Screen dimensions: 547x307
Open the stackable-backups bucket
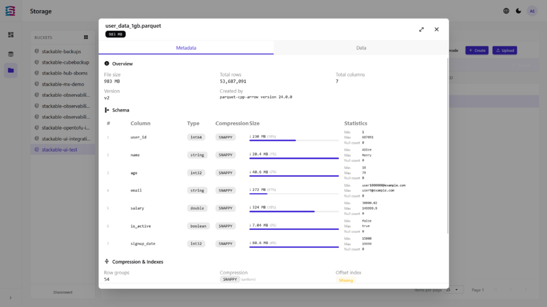63,52
